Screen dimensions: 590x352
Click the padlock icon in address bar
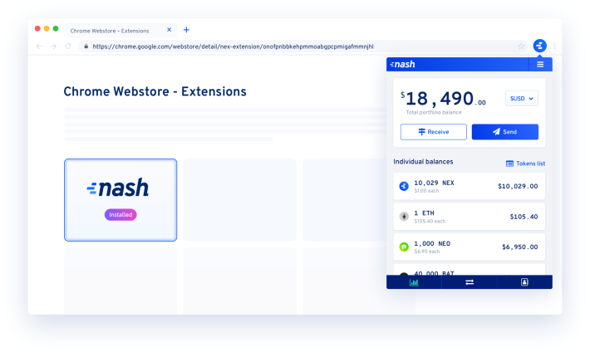86,46
